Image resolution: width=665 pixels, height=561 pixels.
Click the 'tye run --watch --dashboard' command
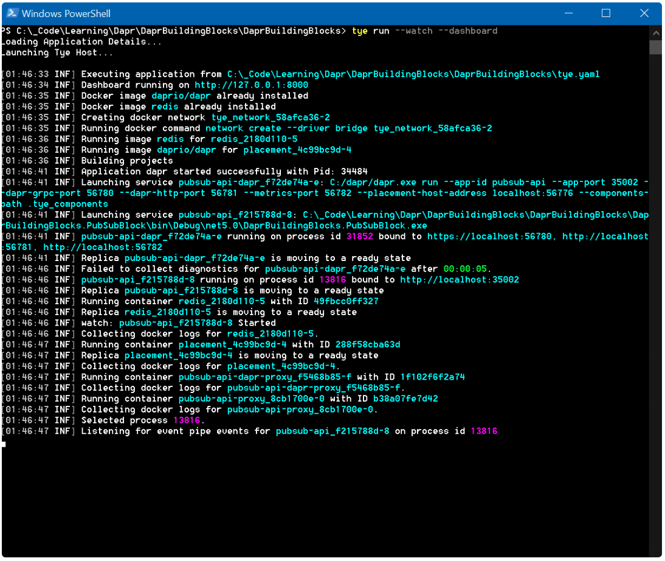pyautogui.click(x=424, y=31)
